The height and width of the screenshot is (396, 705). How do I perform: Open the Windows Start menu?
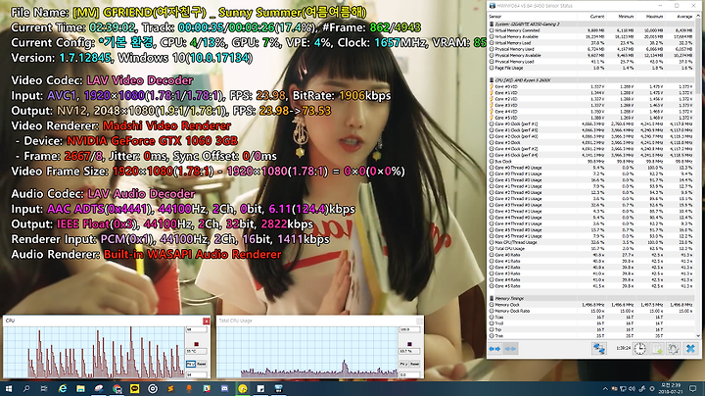pyautogui.click(x=9, y=388)
